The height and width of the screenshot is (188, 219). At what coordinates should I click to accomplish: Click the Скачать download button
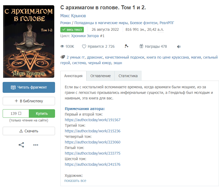coord(29,131)
